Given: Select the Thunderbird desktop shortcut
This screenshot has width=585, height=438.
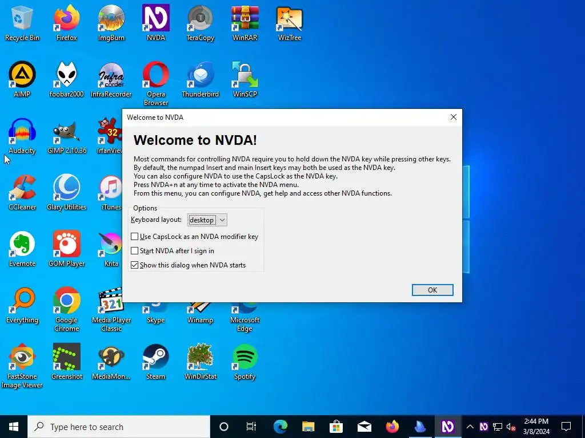Looking at the screenshot, I should pos(201,79).
